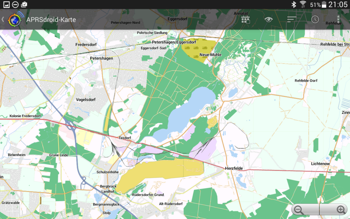Image resolution: width=350 pixels, height=219 pixels.
Task: Select the Tasdorf map label
Action: point(125,138)
